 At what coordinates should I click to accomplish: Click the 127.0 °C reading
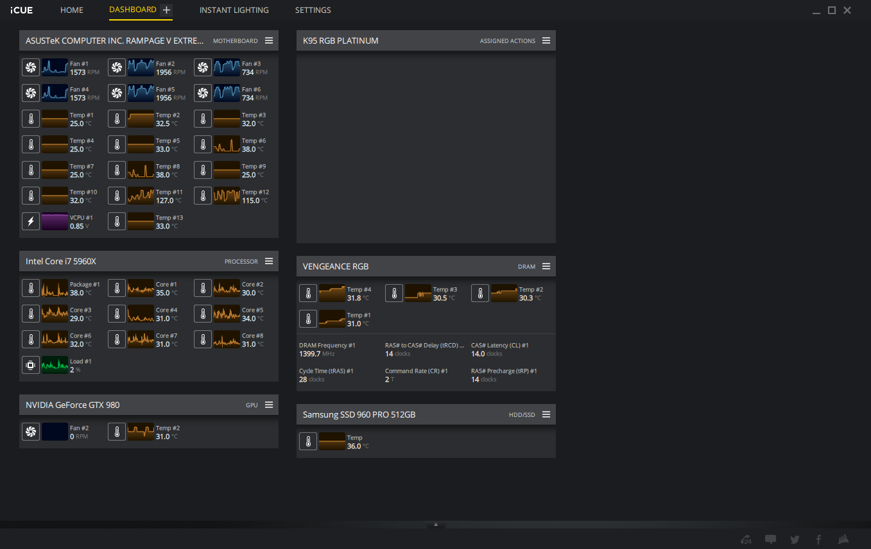click(169, 201)
